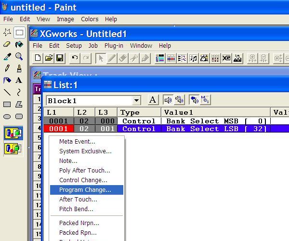
Task: Select opaque selection mode option in Paint
Action: click(13, 133)
